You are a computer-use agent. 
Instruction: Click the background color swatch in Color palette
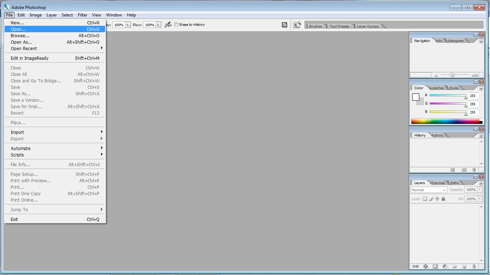pyautogui.click(x=421, y=102)
